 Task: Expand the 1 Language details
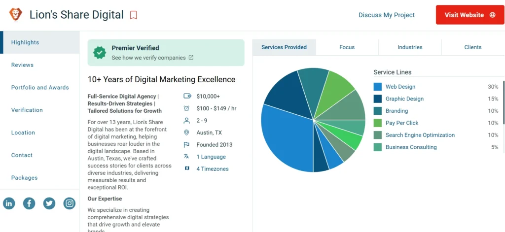pos(211,157)
